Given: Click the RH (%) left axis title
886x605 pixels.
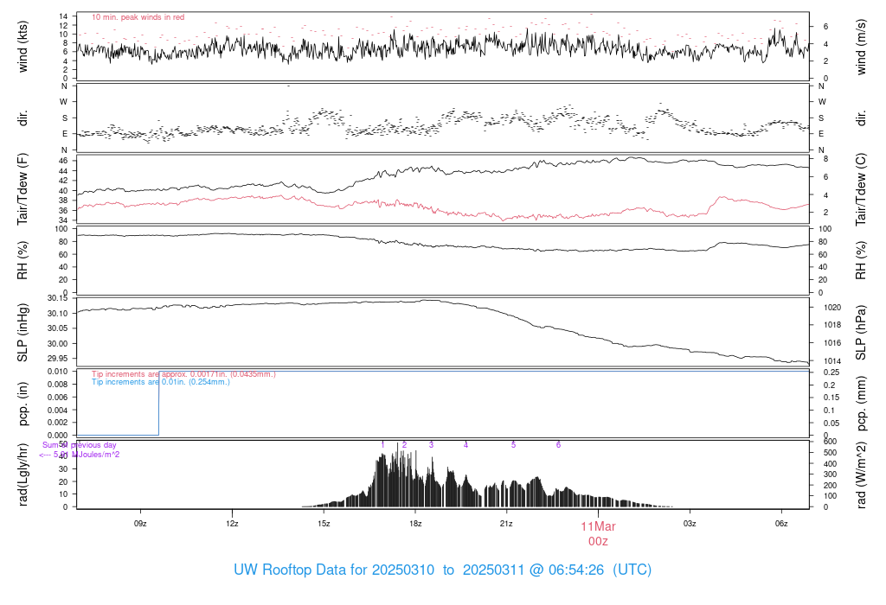Looking at the screenshot, I should [22, 260].
